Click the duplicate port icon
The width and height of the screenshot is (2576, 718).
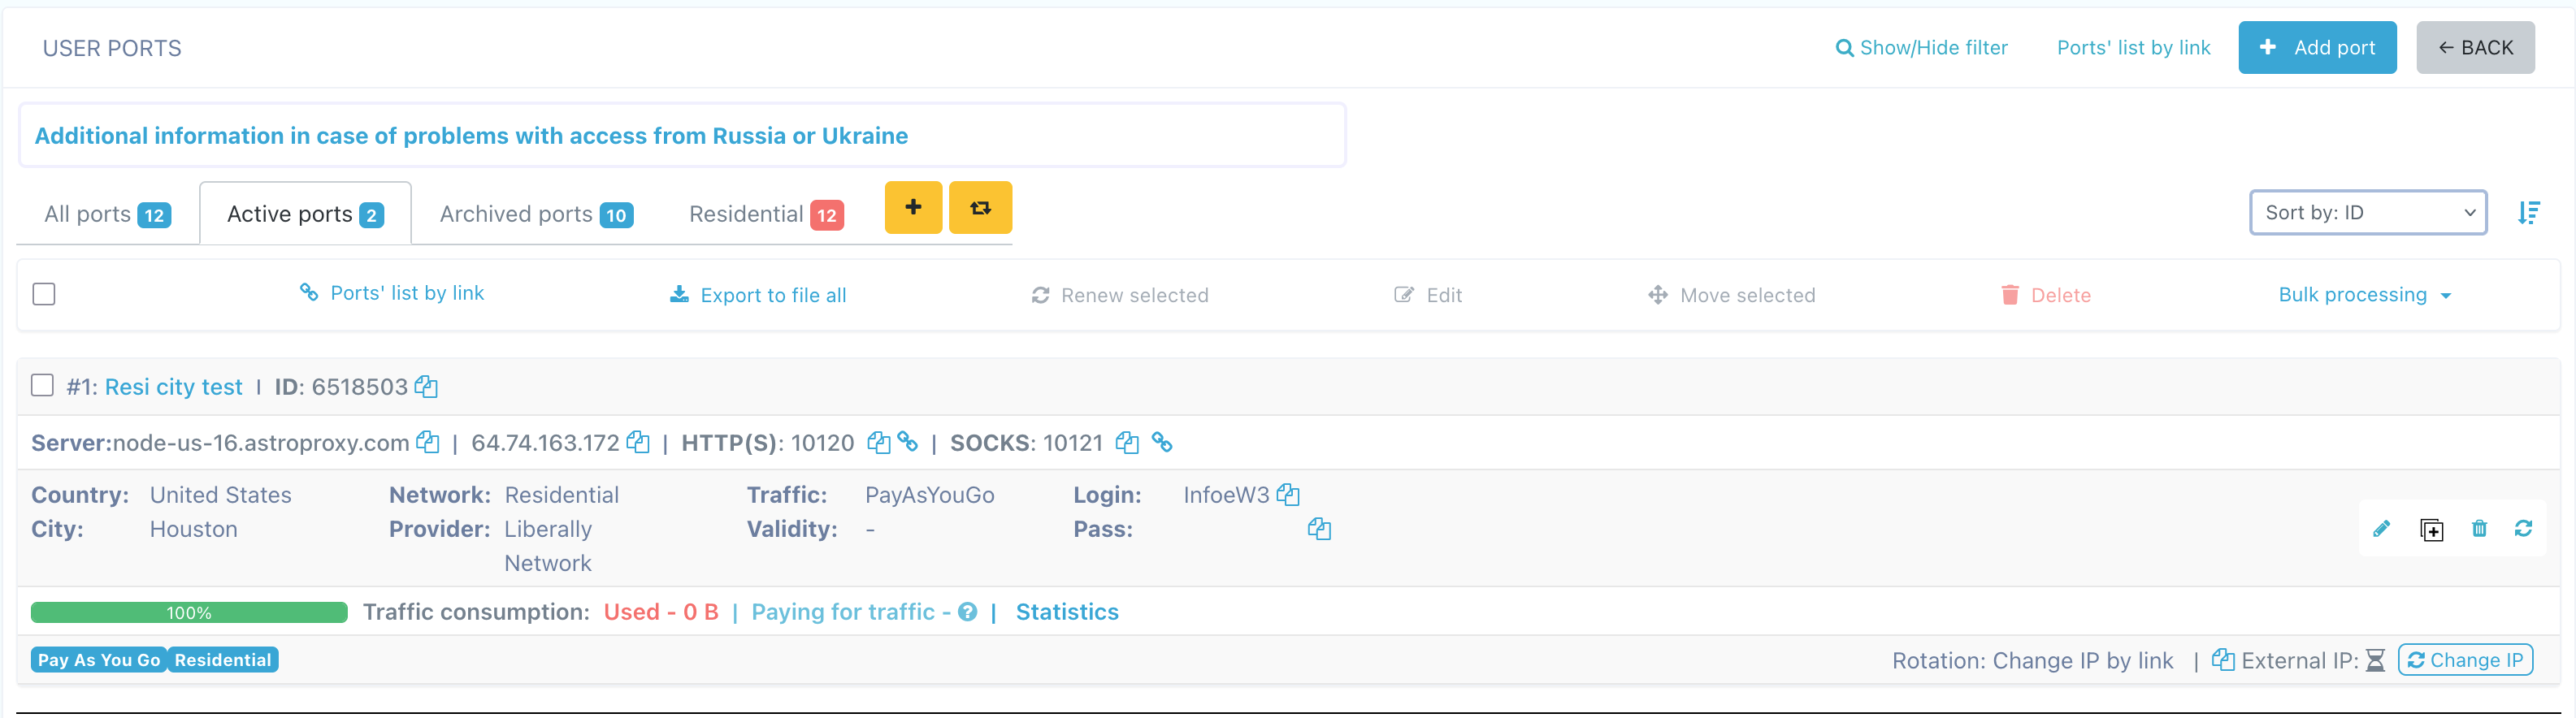[2431, 530]
